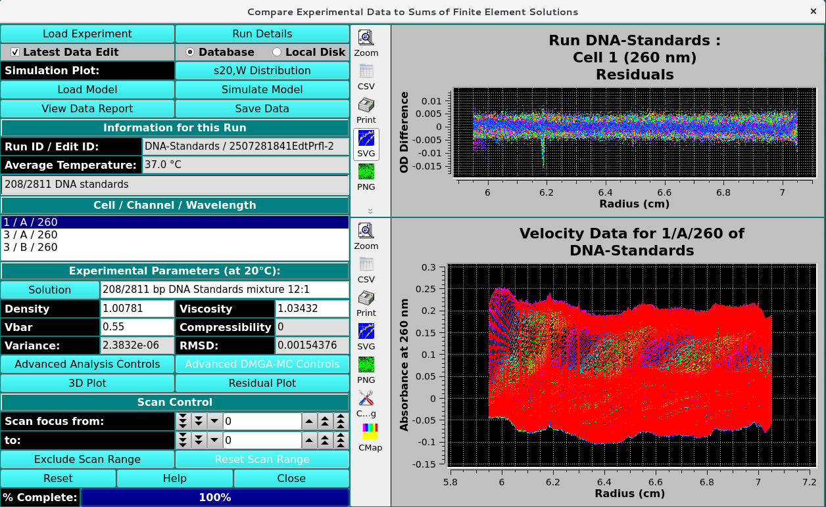826x507 pixels.
Task: Select the Local Disk radio button
Action: pos(277,52)
